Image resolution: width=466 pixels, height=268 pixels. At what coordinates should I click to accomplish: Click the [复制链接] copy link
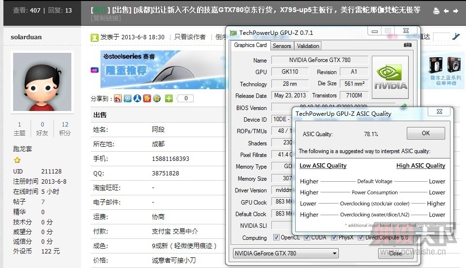point(106,18)
